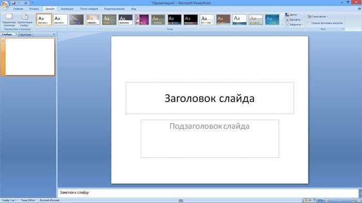The height and width of the screenshot is (203, 362).
Task: Expand Ориентация слайда dropdown
Action: (x=25, y=20)
